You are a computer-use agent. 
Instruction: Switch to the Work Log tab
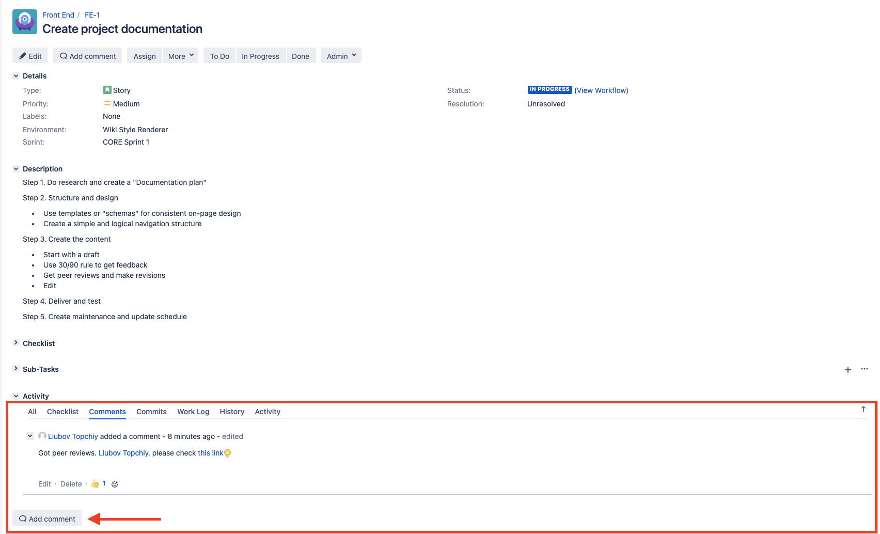coord(193,412)
